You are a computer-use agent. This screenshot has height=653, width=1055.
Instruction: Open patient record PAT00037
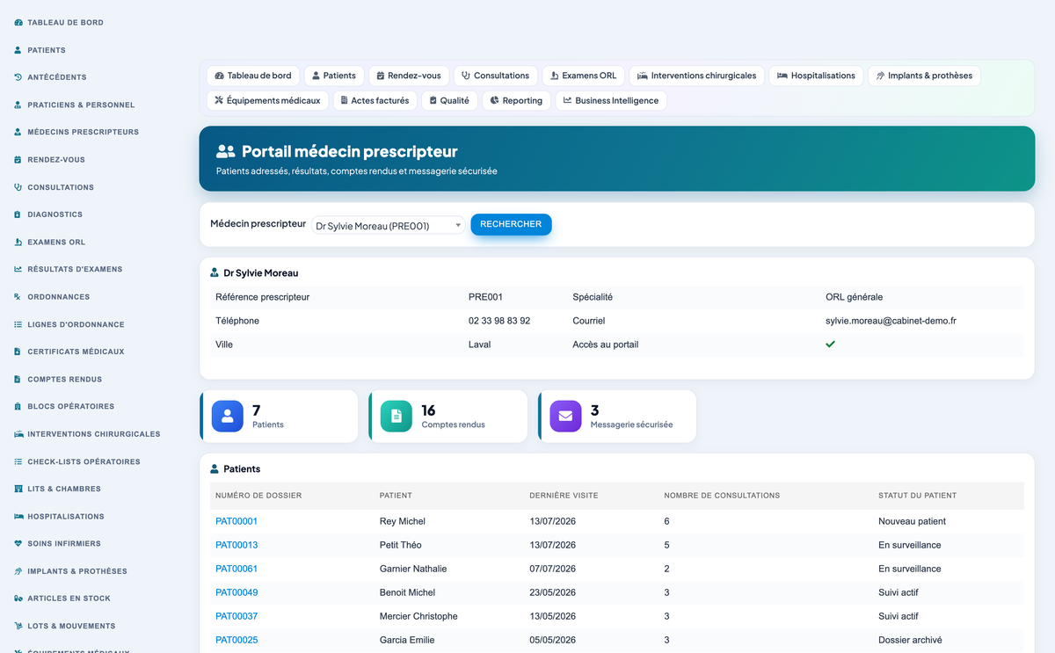(236, 616)
